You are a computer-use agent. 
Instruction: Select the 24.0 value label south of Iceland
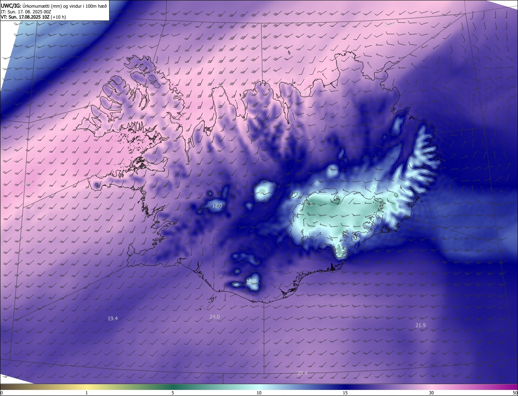[214, 317]
